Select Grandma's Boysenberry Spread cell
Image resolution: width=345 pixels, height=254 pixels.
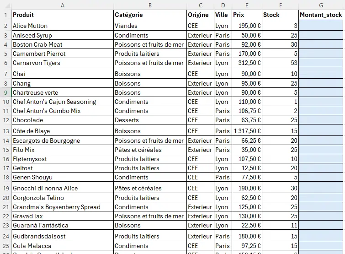pyautogui.click(x=63, y=207)
